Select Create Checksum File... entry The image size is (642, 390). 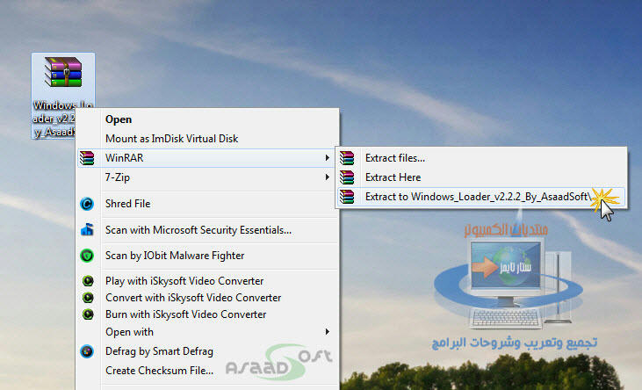click(x=159, y=371)
